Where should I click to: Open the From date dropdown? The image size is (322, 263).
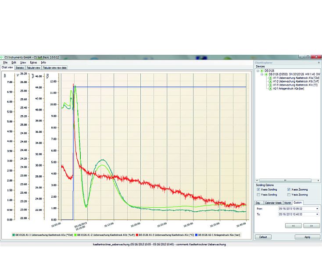pos(317,209)
